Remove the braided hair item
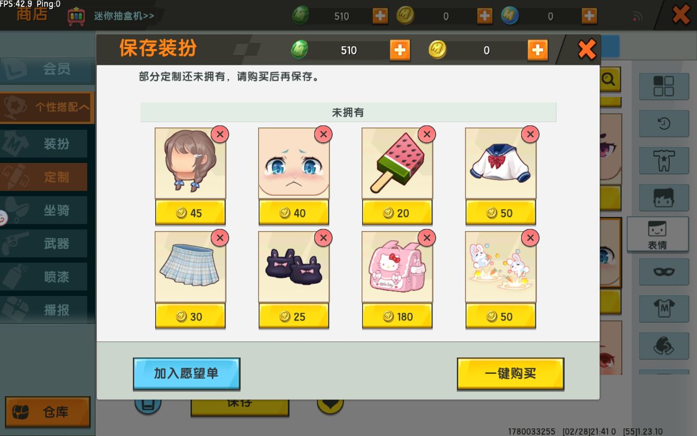 click(219, 134)
